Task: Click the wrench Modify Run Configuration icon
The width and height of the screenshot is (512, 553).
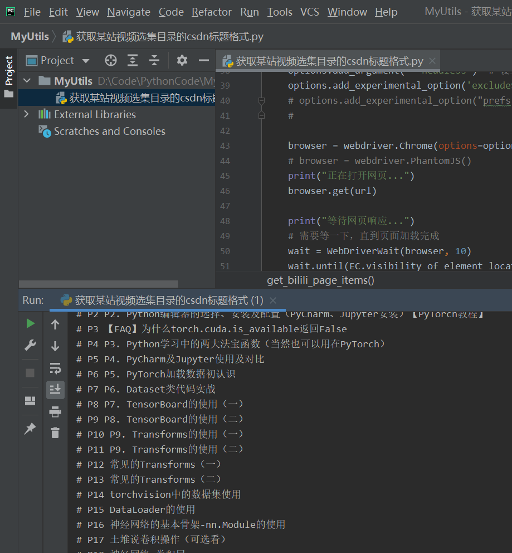Action: point(30,345)
